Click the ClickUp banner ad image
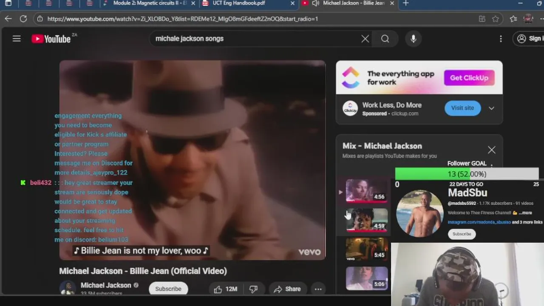 pyautogui.click(x=419, y=77)
